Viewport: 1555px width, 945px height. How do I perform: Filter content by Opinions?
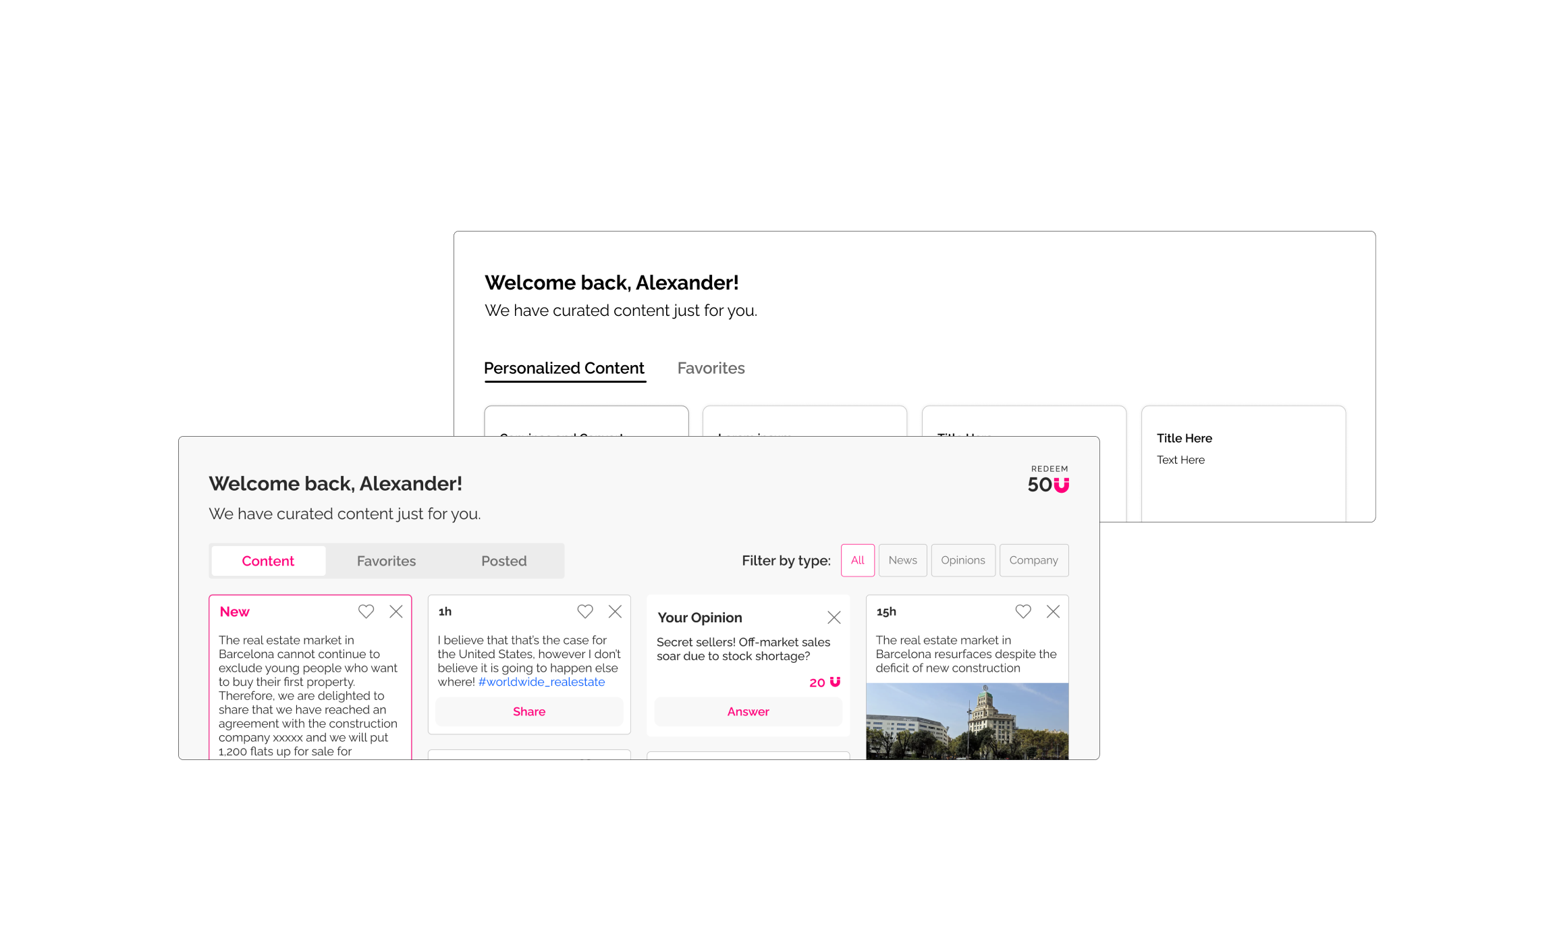pos(963,560)
